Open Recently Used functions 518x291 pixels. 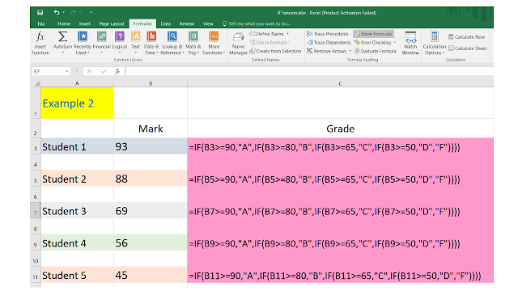[x=83, y=43]
